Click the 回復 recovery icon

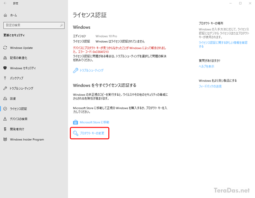5,99
